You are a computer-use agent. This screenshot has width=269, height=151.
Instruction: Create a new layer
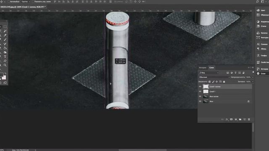point(245,119)
